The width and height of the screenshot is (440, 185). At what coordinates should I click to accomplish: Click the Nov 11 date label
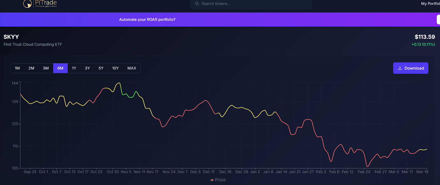[x=139, y=172]
